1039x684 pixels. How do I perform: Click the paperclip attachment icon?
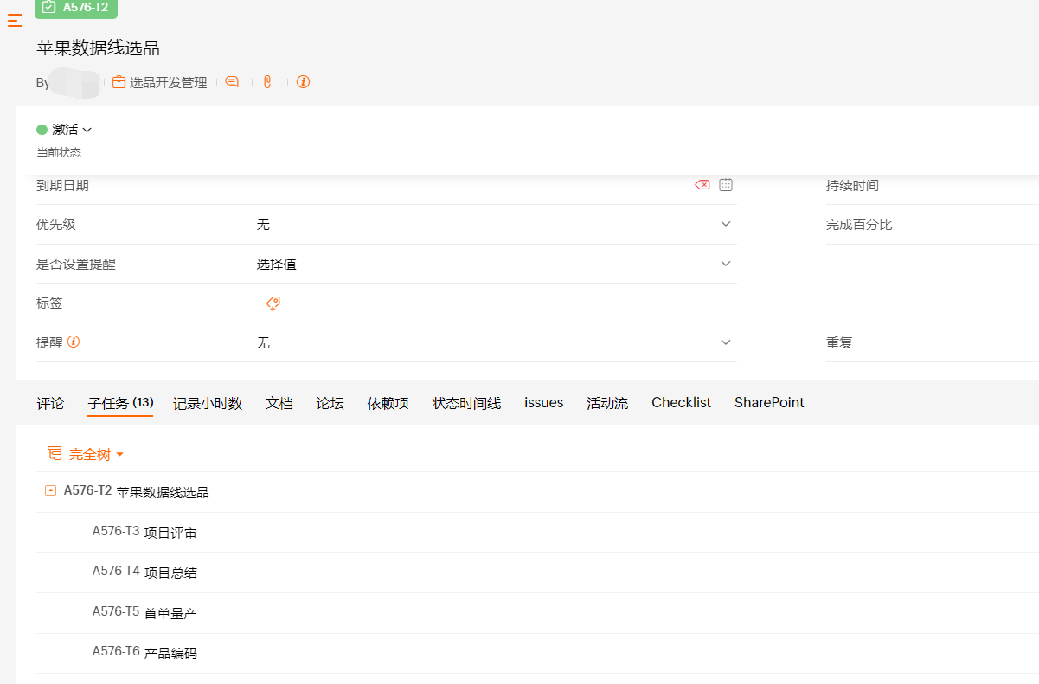coord(267,82)
